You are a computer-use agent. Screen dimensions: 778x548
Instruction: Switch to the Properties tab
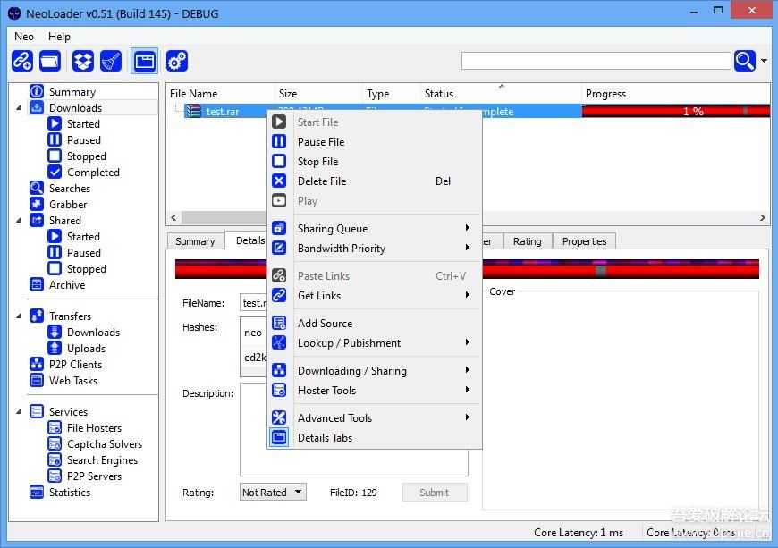(x=584, y=240)
